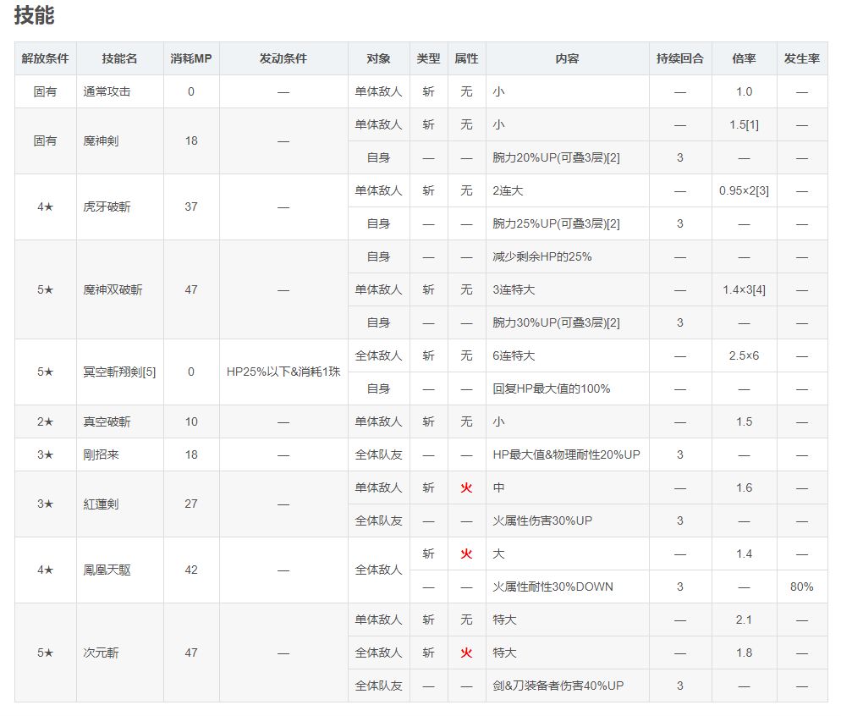This screenshot has width=841, height=716.
Task: Click the 倍率 column header
Action: (x=744, y=58)
